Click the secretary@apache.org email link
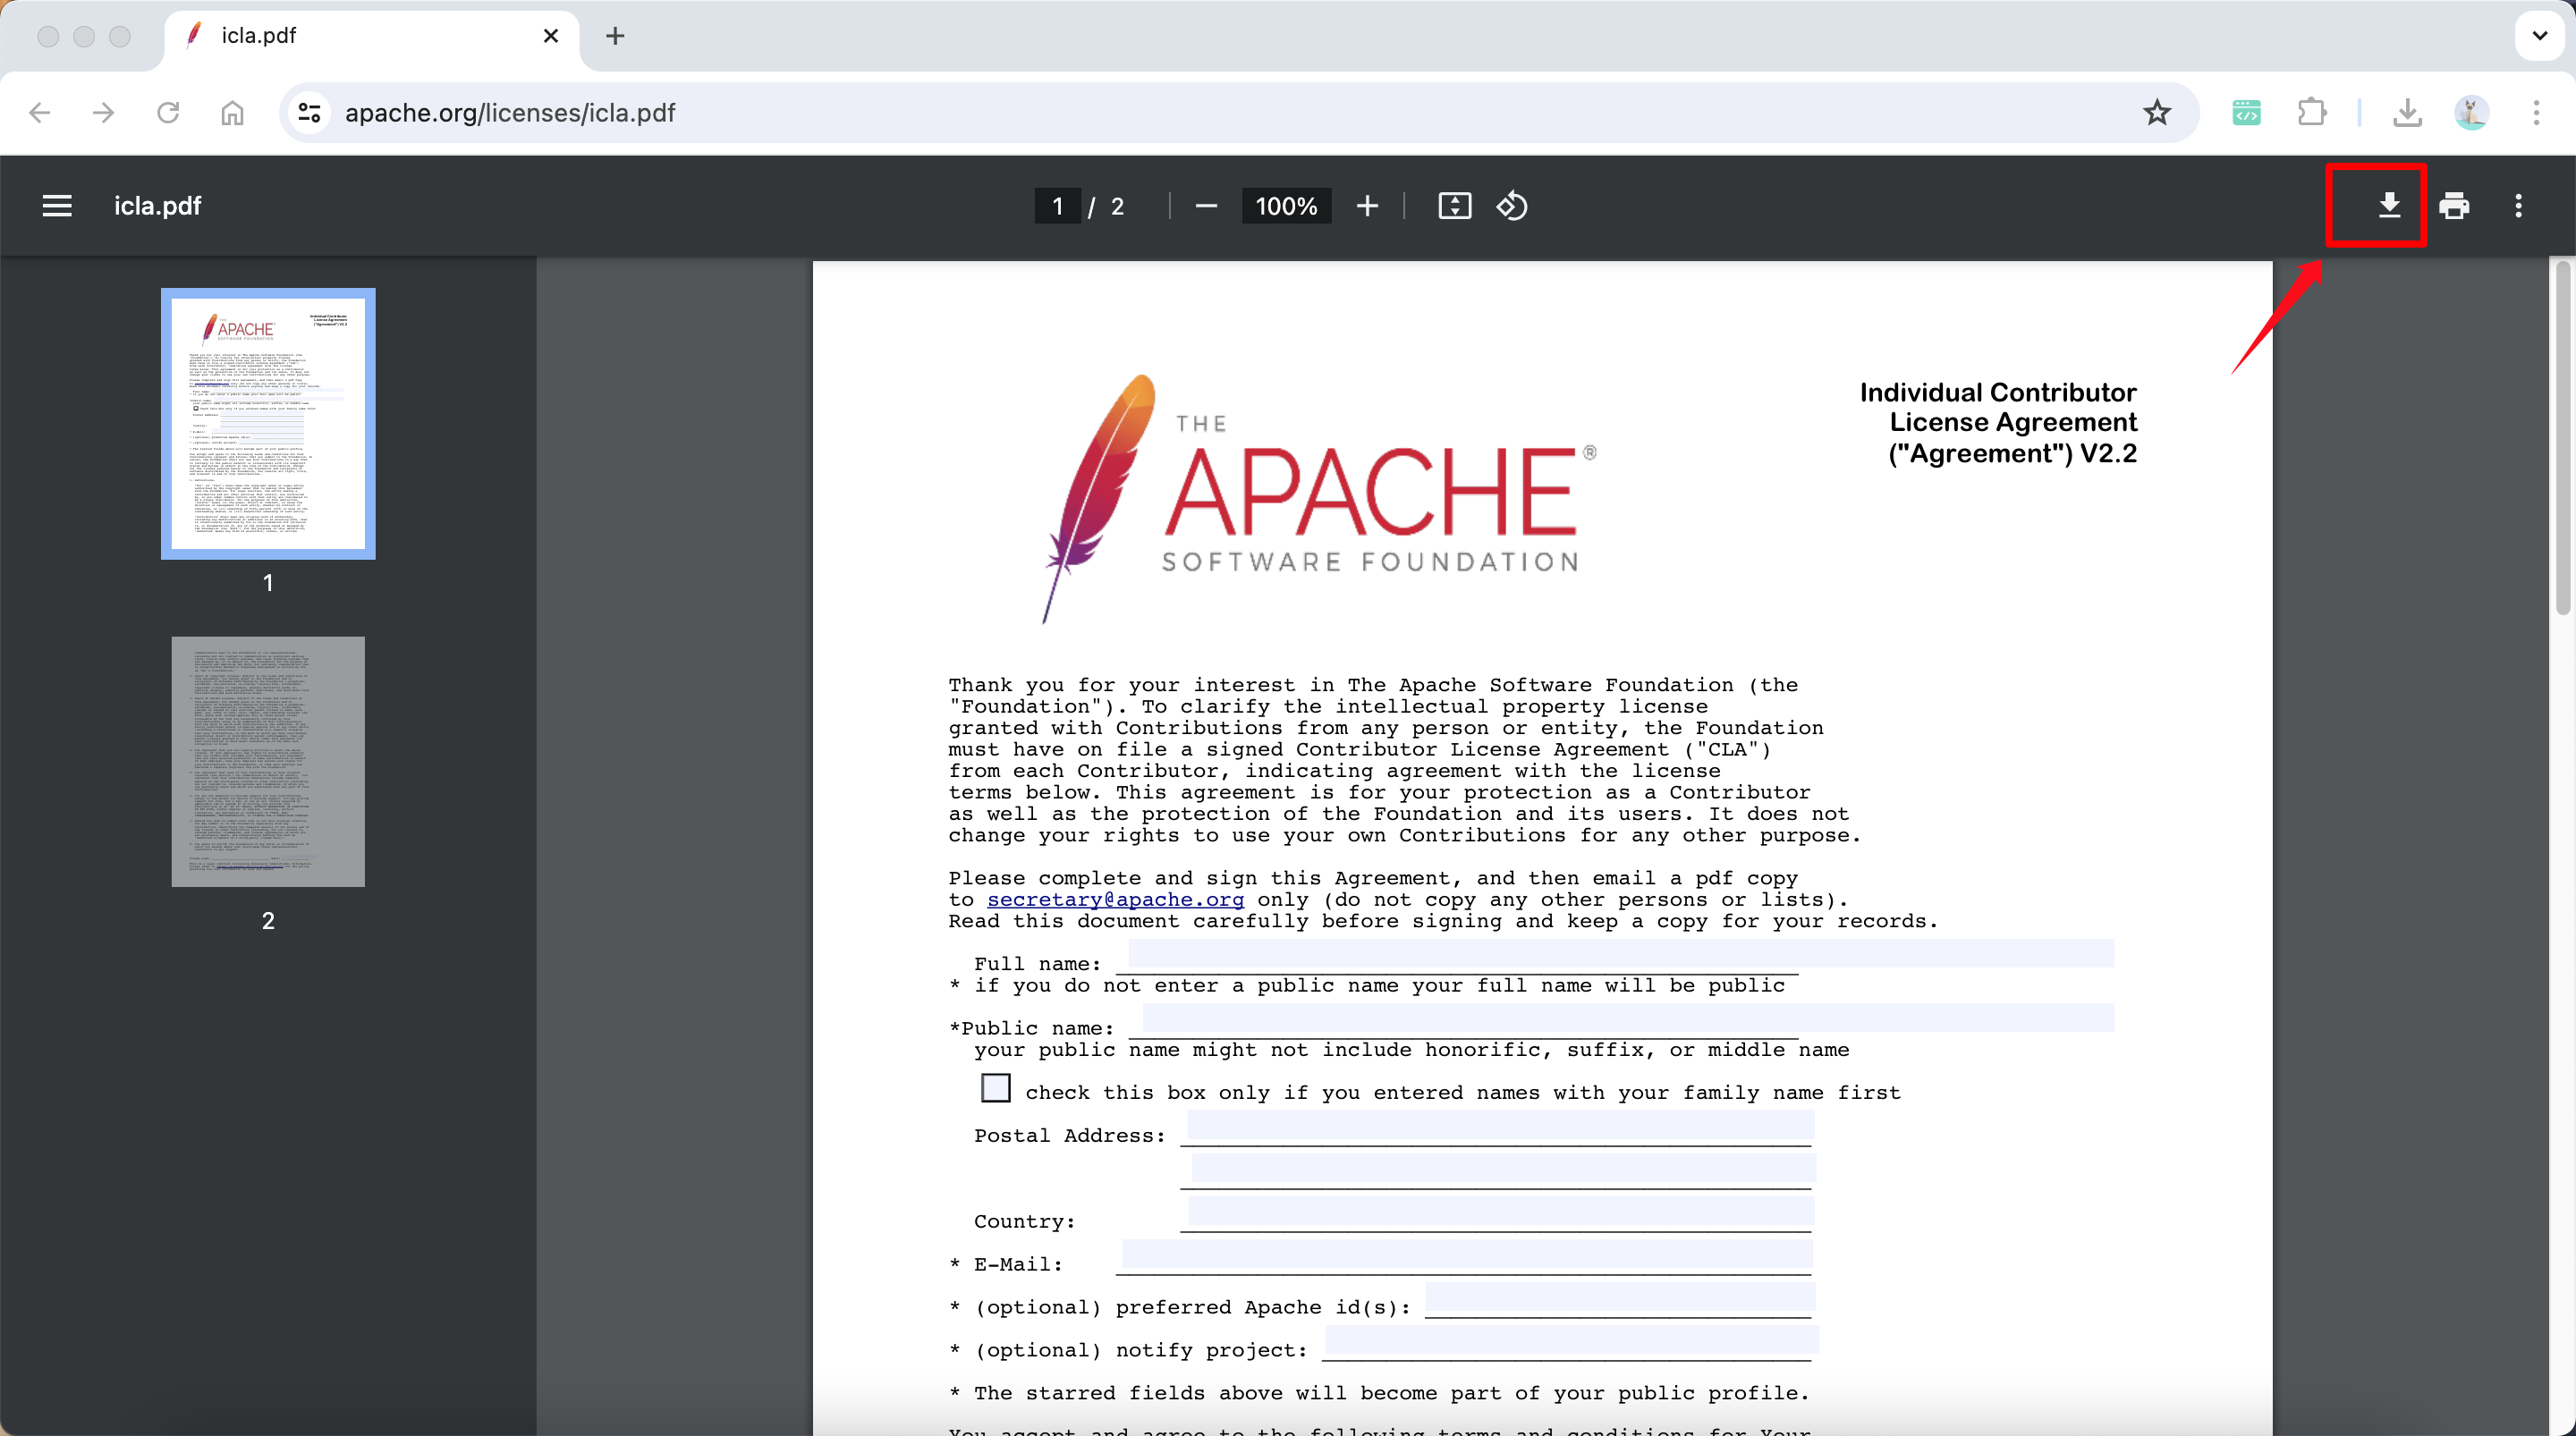The height and width of the screenshot is (1436, 2576). 1115,899
